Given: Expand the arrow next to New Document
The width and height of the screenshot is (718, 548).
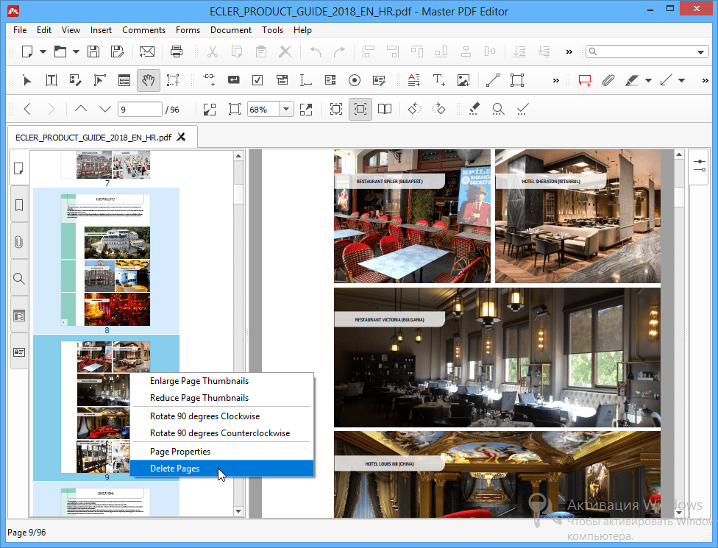Looking at the screenshot, I should [x=43, y=51].
